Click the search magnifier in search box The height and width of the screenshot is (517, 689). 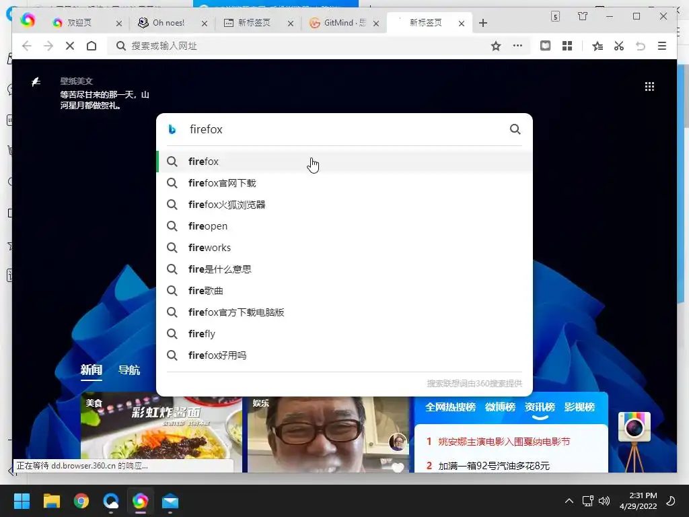(x=515, y=129)
